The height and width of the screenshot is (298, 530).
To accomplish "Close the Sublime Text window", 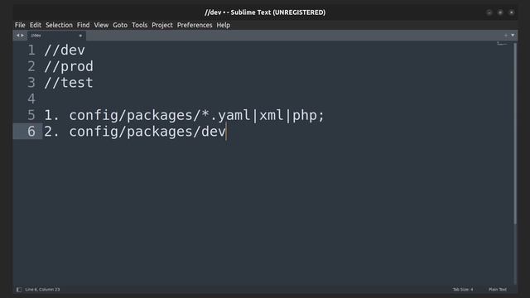I will point(512,12).
